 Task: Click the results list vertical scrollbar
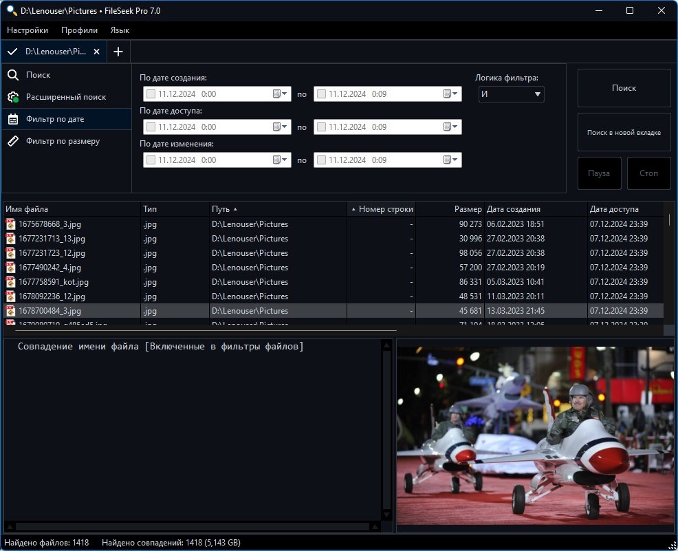pos(669,268)
